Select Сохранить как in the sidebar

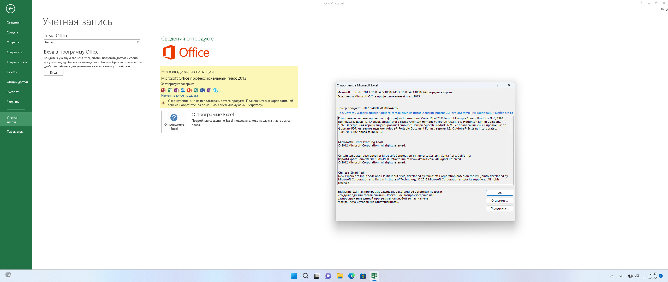(x=16, y=62)
